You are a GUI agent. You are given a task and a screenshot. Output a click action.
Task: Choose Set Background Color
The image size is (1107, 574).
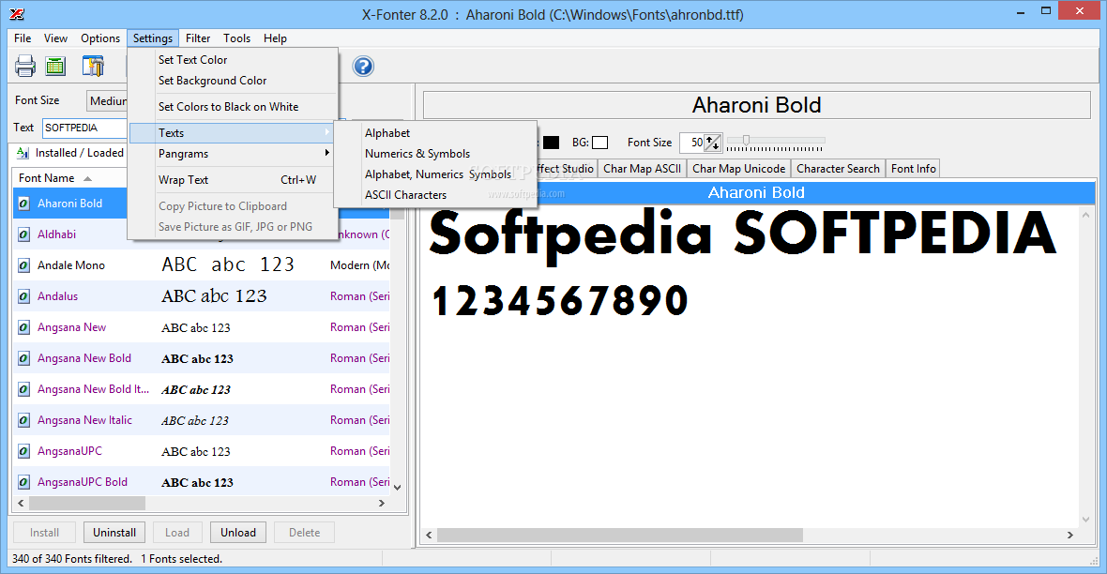tap(233, 81)
